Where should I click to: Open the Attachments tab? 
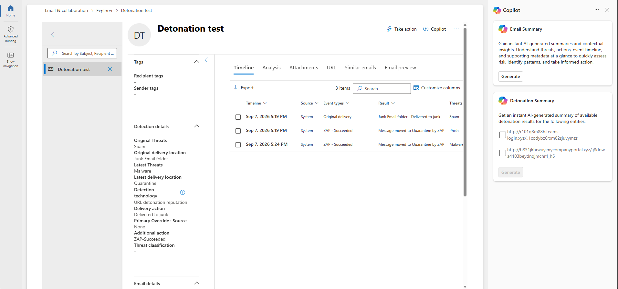coord(304,68)
